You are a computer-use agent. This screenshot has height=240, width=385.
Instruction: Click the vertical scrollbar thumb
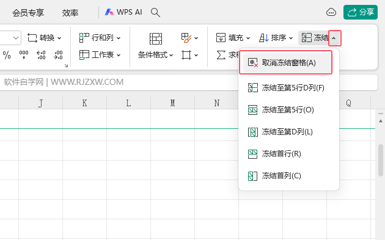click(x=381, y=160)
